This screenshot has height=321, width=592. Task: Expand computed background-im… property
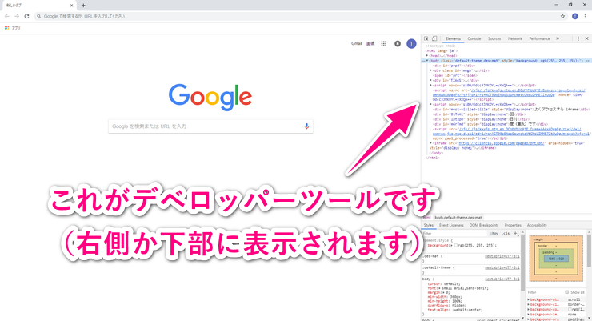tap(529, 315)
